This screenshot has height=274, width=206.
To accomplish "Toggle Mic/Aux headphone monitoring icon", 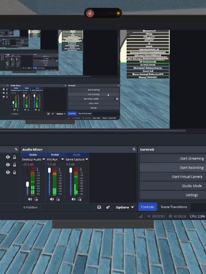I will pos(58,199).
